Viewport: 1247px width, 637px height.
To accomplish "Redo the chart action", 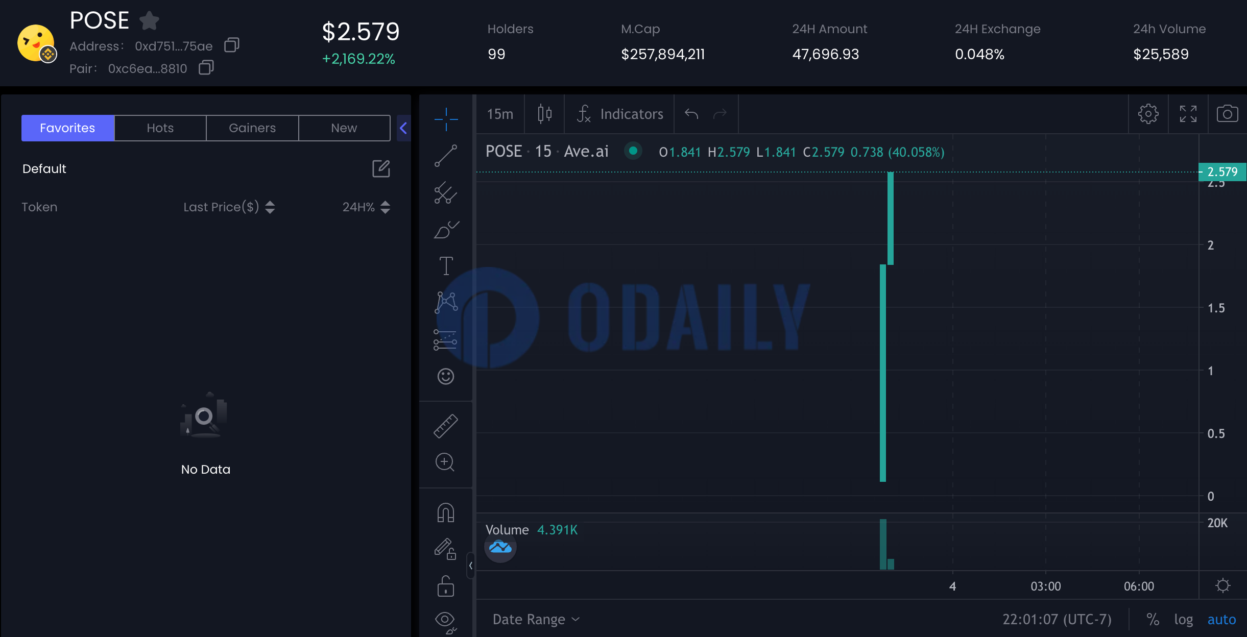I will pos(720,114).
